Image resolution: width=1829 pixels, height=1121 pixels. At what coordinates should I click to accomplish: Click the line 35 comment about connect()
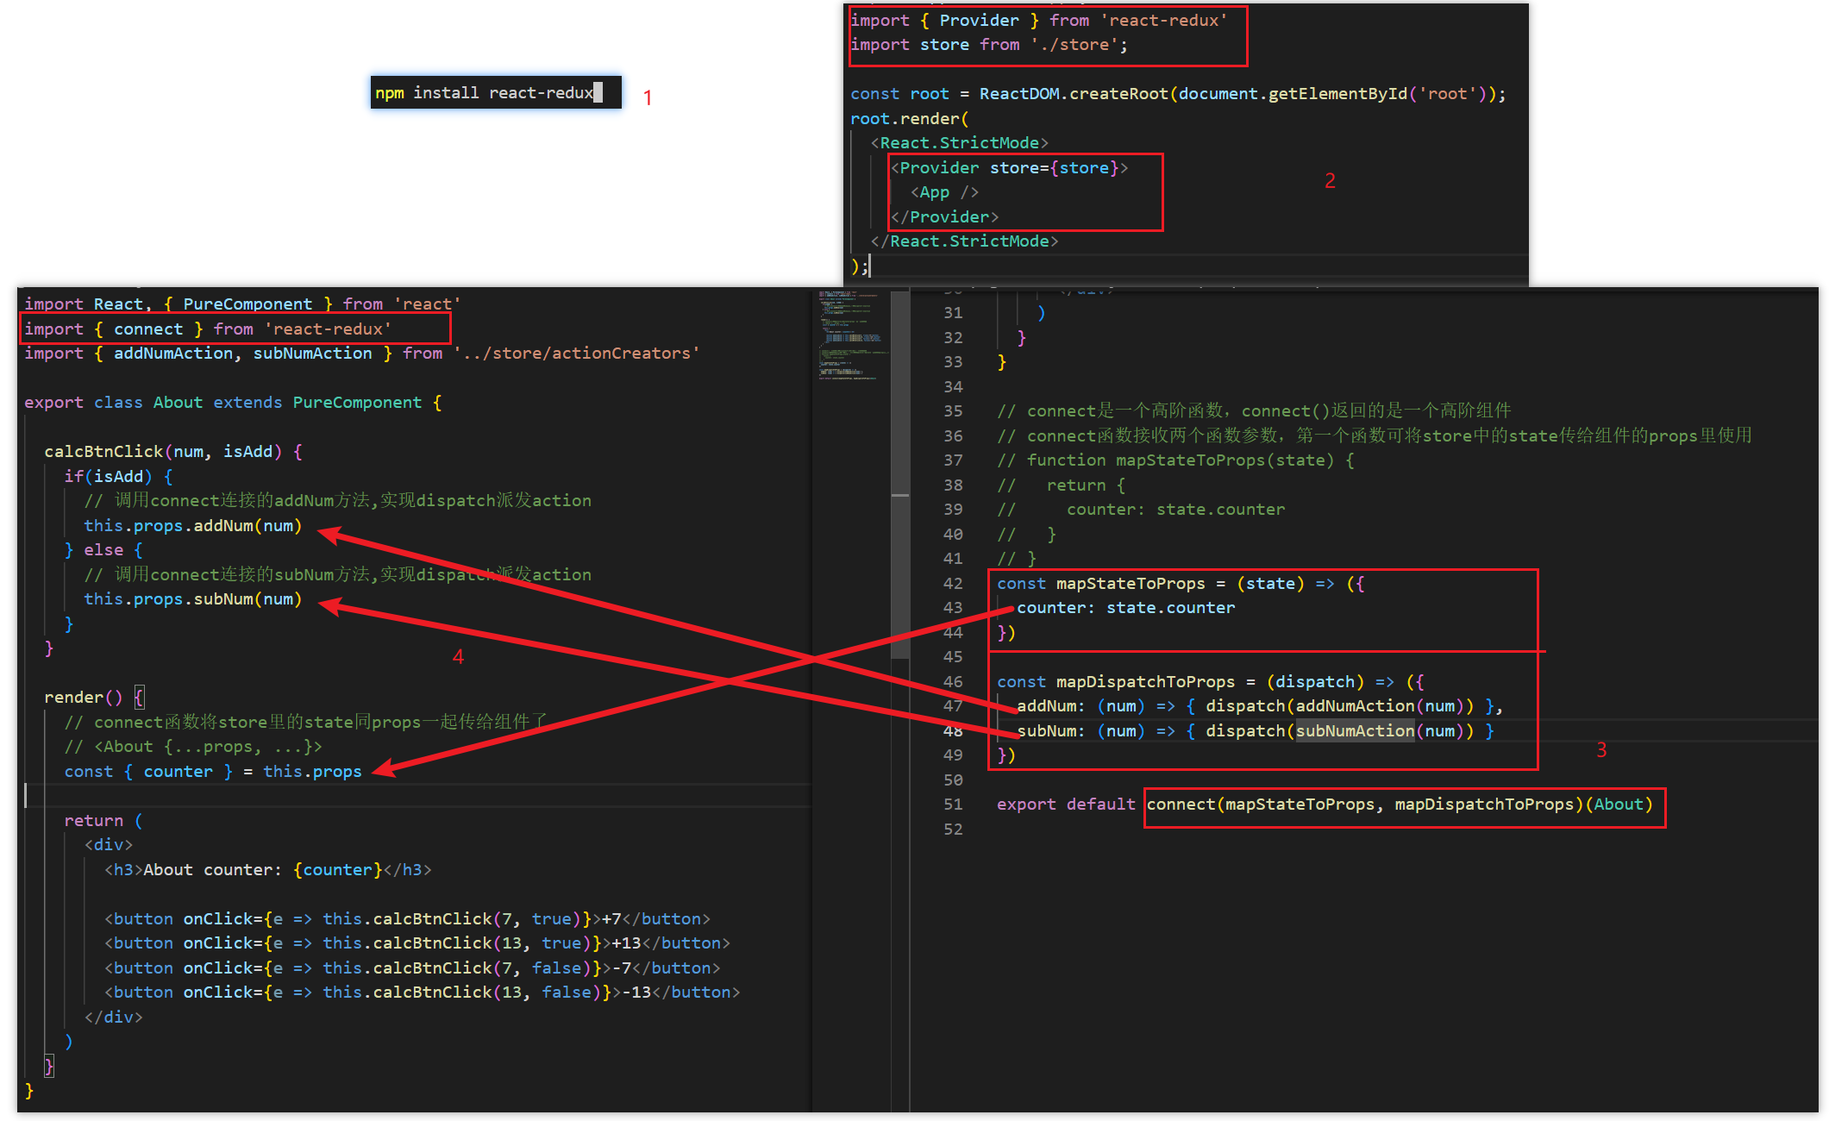coord(1254,410)
